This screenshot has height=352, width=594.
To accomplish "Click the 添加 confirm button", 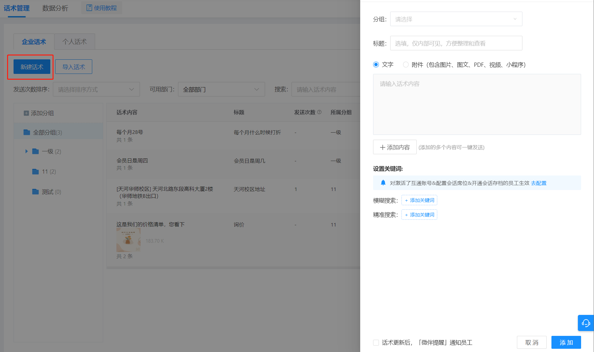I will pyautogui.click(x=566, y=342).
